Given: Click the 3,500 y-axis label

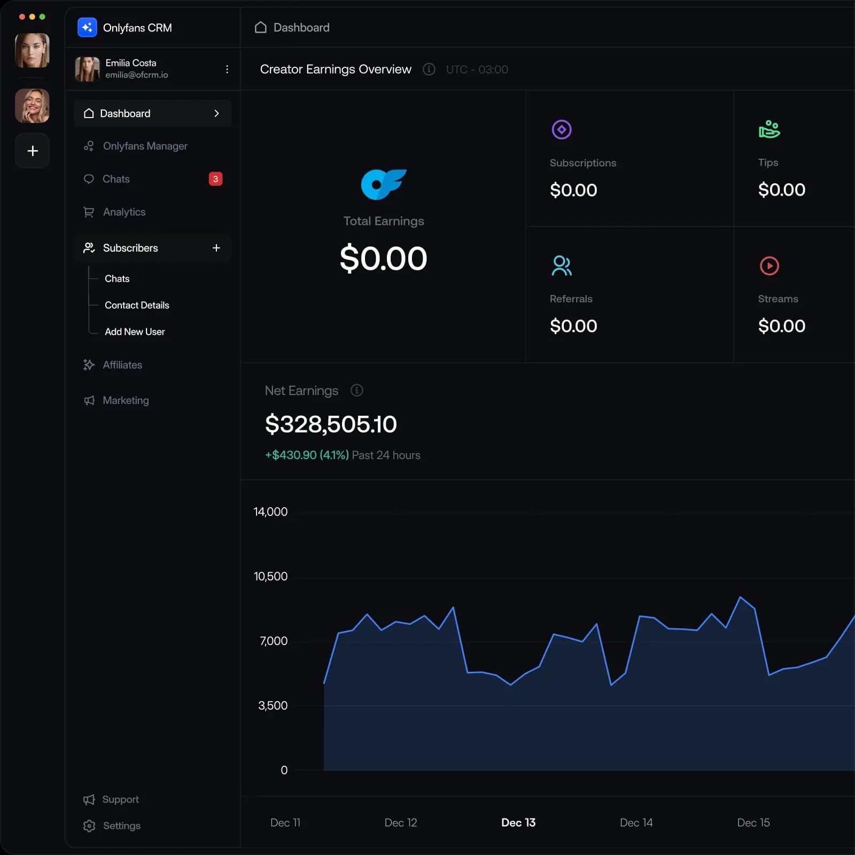Looking at the screenshot, I should click(273, 706).
